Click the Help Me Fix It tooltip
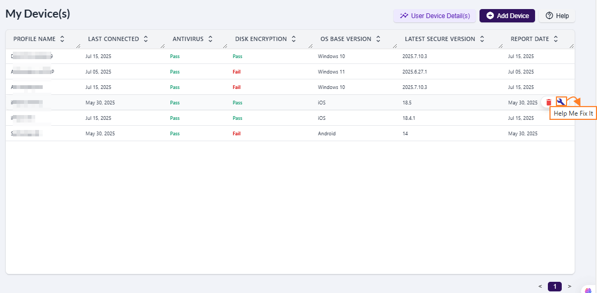Screen dimensions: 597x293 point(573,113)
